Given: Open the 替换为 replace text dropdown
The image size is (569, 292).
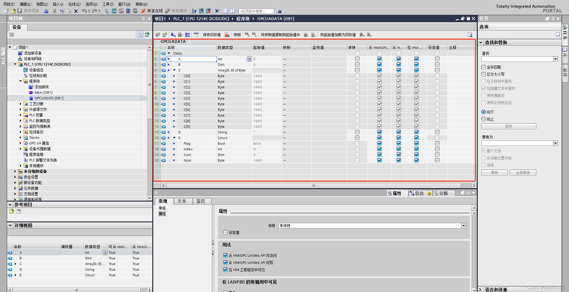Looking at the screenshot, I should click(555, 143).
